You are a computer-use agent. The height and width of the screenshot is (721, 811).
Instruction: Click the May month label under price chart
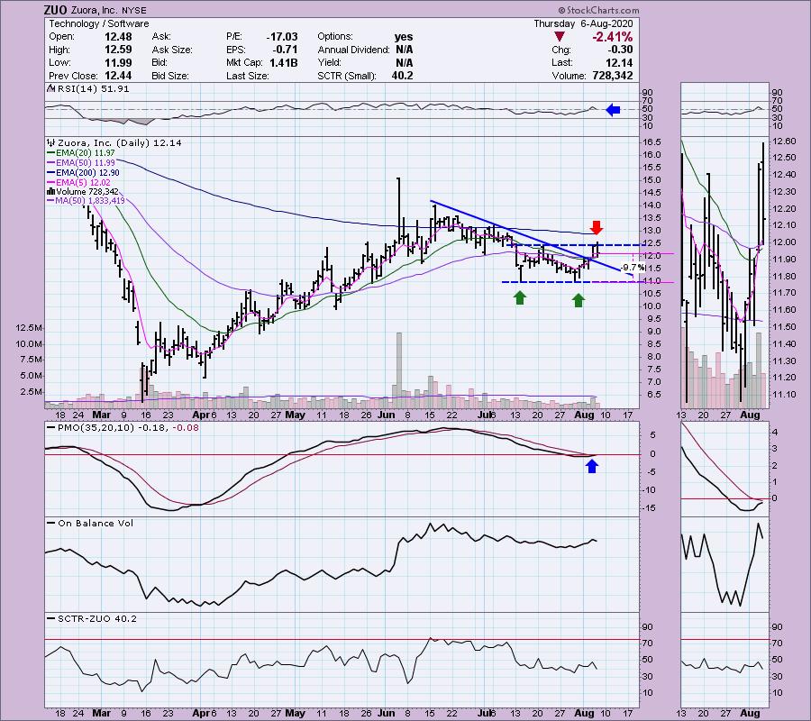(296, 415)
